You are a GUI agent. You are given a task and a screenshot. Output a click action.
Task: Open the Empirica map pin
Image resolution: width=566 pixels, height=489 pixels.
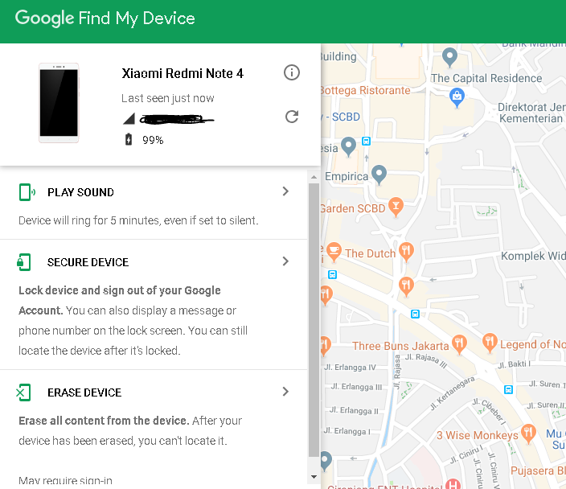(379, 175)
